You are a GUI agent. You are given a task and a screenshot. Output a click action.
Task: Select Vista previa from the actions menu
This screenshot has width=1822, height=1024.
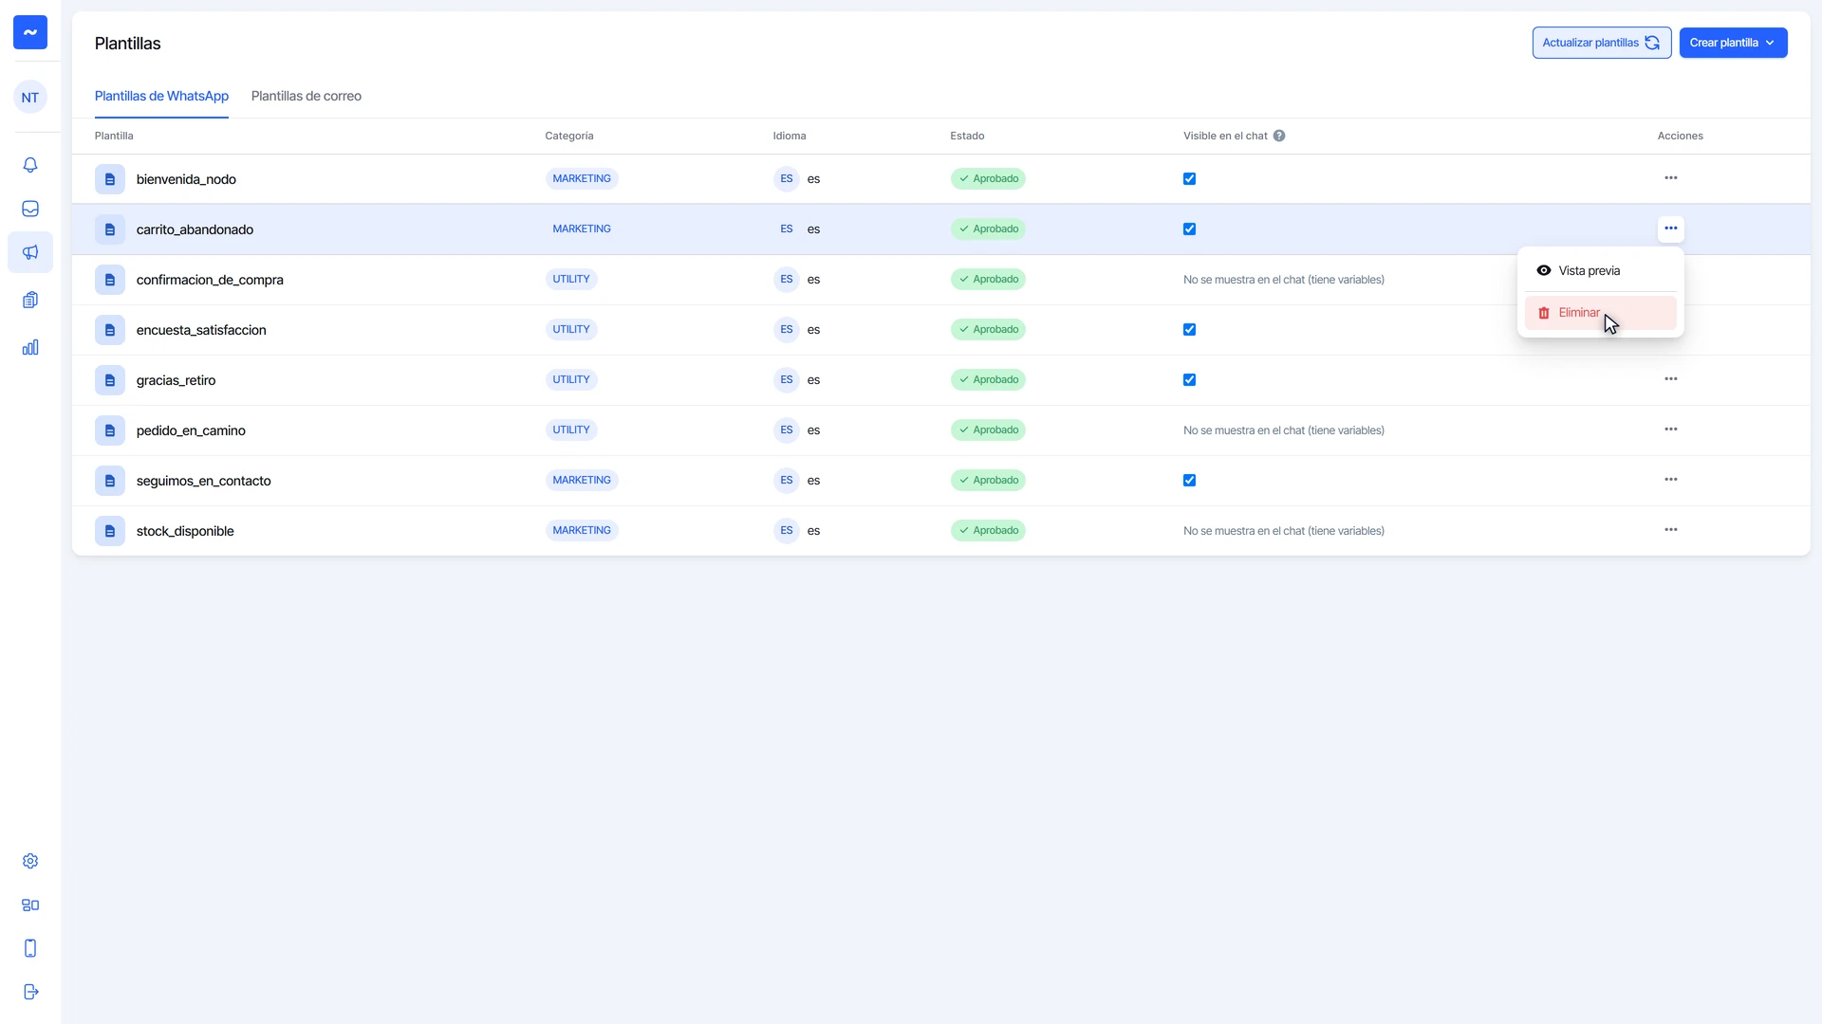pos(1600,271)
